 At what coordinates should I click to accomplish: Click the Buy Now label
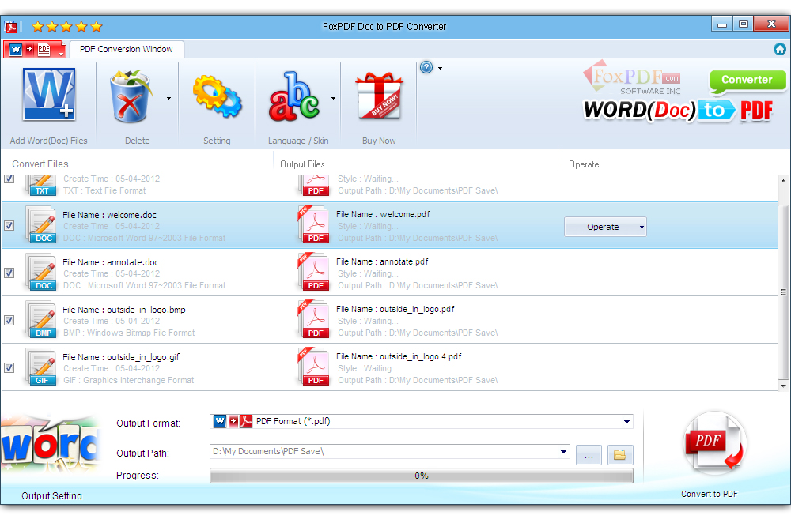pos(379,141)
